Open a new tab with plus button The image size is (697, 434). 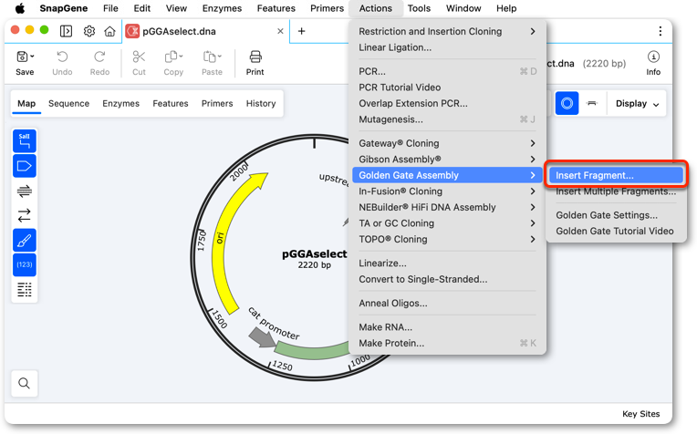coord(301,31)
